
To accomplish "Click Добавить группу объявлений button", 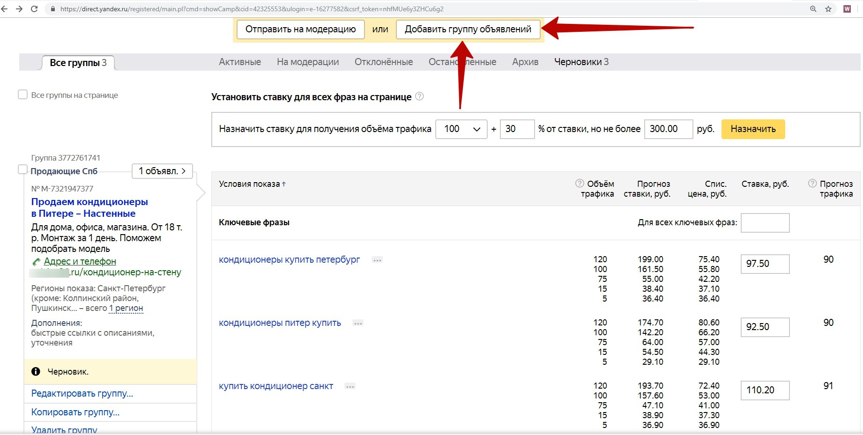I will (468, 29).
